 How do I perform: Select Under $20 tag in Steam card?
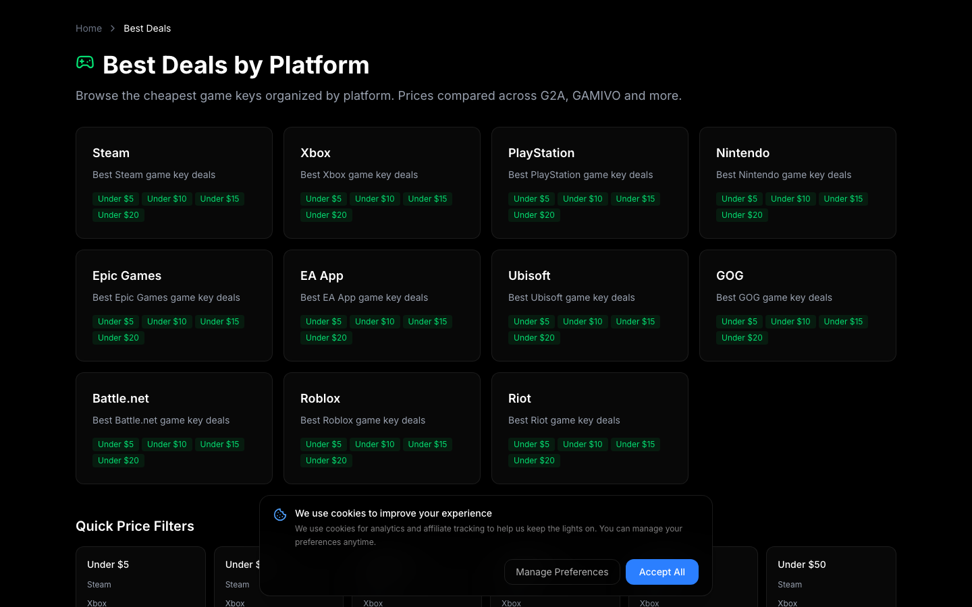click(118, 215)
